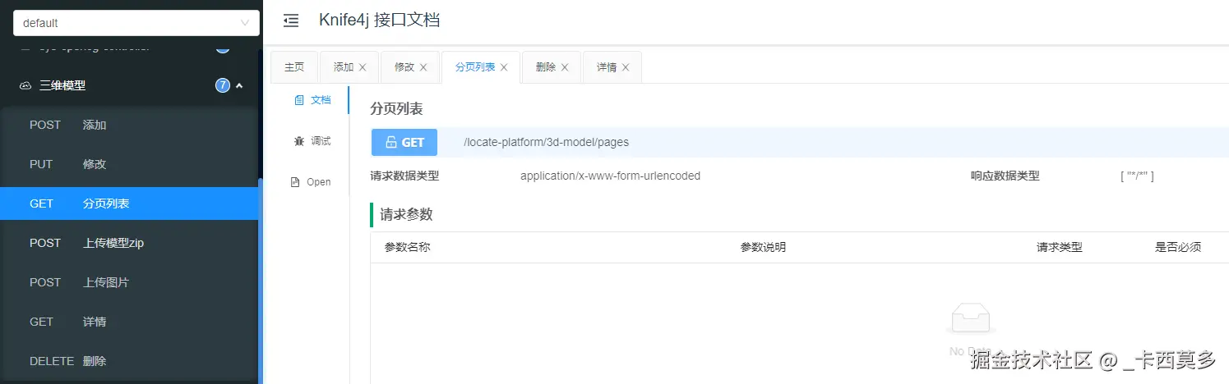Open POST 上传图片 API

pyautogui.click(x=129, y=282)
